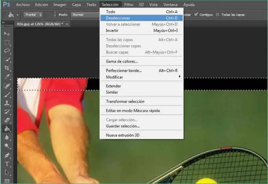Viewport: 268px width, 184px height.
Task: Choose Deseleccionar menu entry
Action: [142, 18]
